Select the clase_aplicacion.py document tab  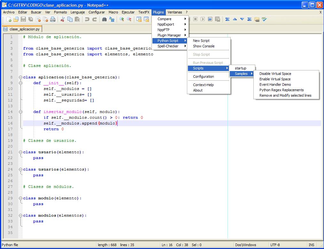22,29
